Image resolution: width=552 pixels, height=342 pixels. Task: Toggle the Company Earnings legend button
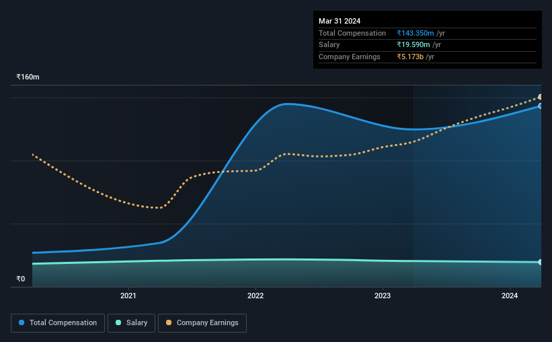tap(202, 323)
